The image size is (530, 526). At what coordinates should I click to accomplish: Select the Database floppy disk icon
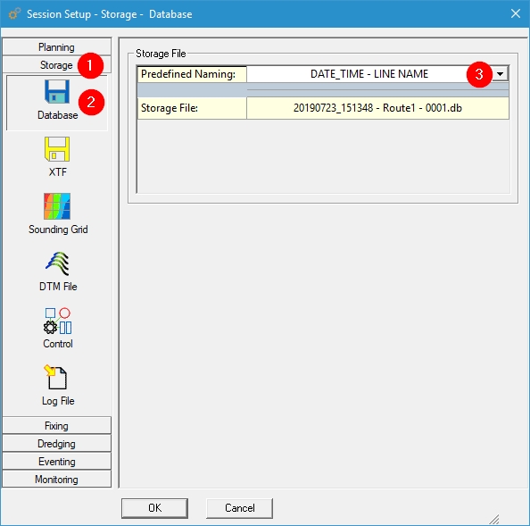point(57,92)
